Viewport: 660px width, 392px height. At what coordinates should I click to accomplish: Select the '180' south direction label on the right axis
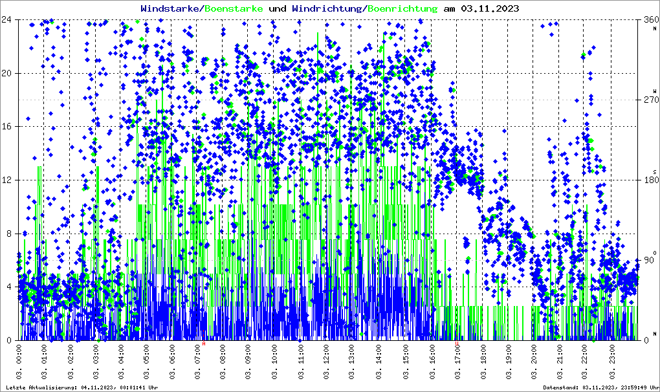click(648, 180)
